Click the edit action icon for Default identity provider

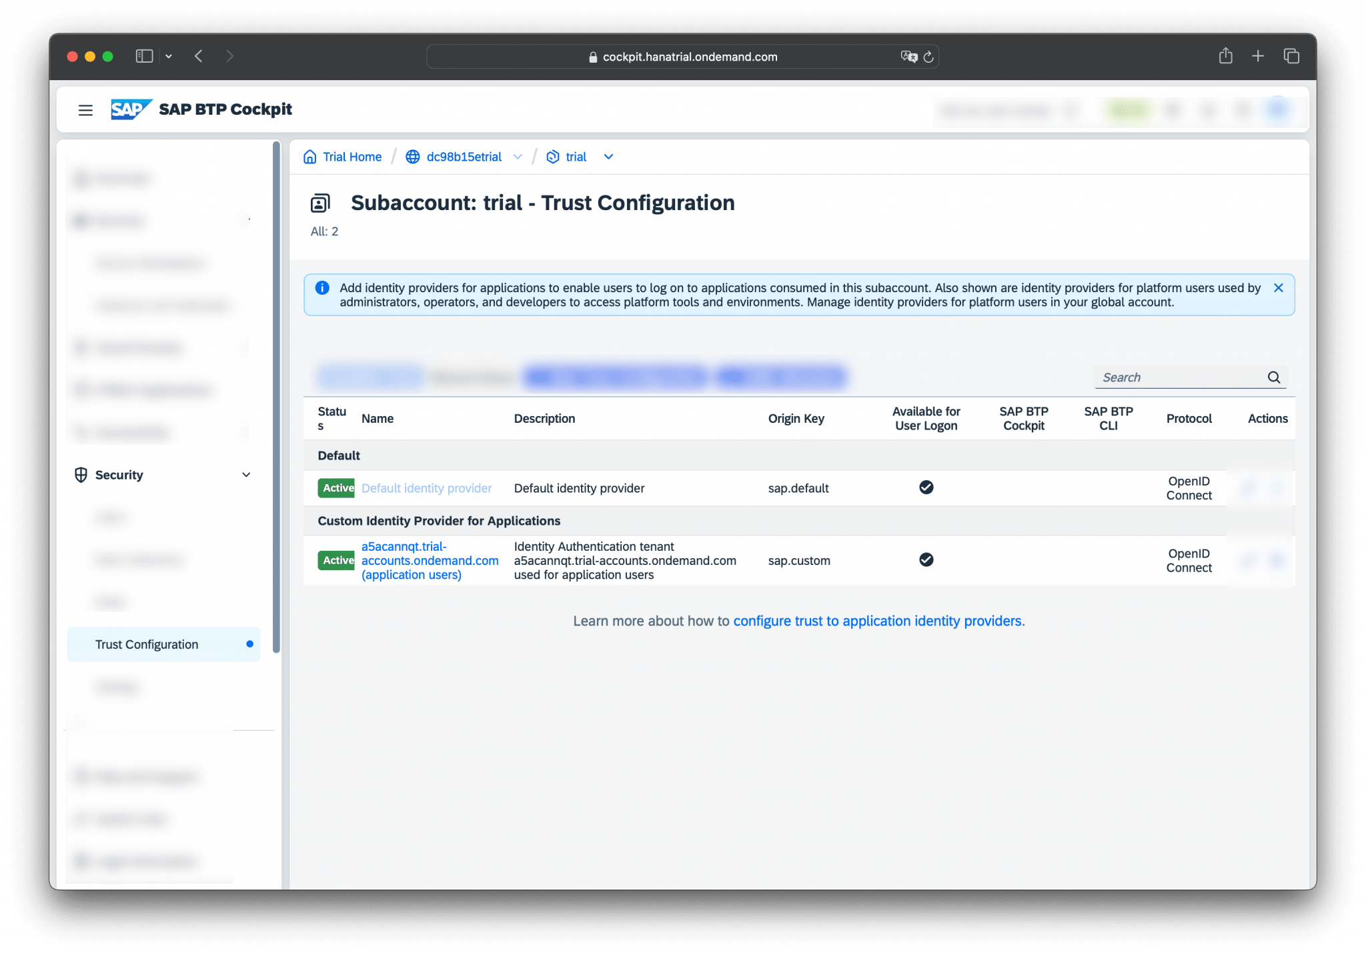[x=1248, y=488]
